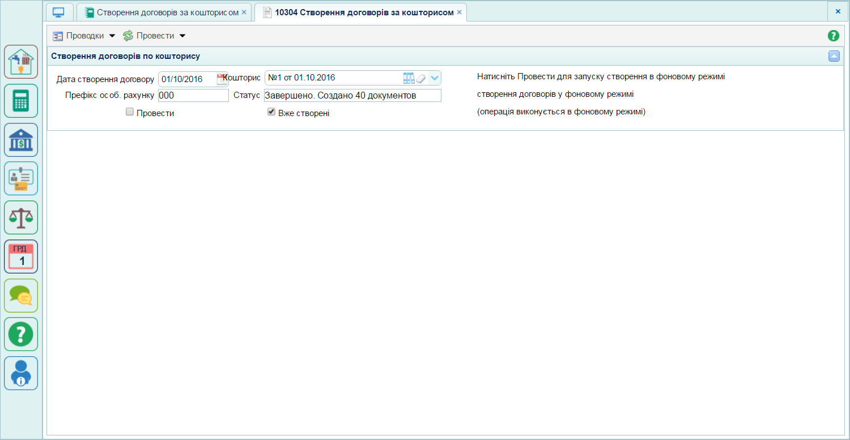This screenshot has height=440, width=850.
Task: Open the green question mark sidebar help
Action: click(x=21, y=334)
